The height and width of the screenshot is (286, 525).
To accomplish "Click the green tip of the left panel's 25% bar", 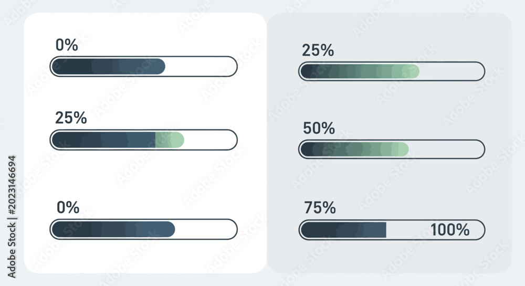I will tap(170, 140).
